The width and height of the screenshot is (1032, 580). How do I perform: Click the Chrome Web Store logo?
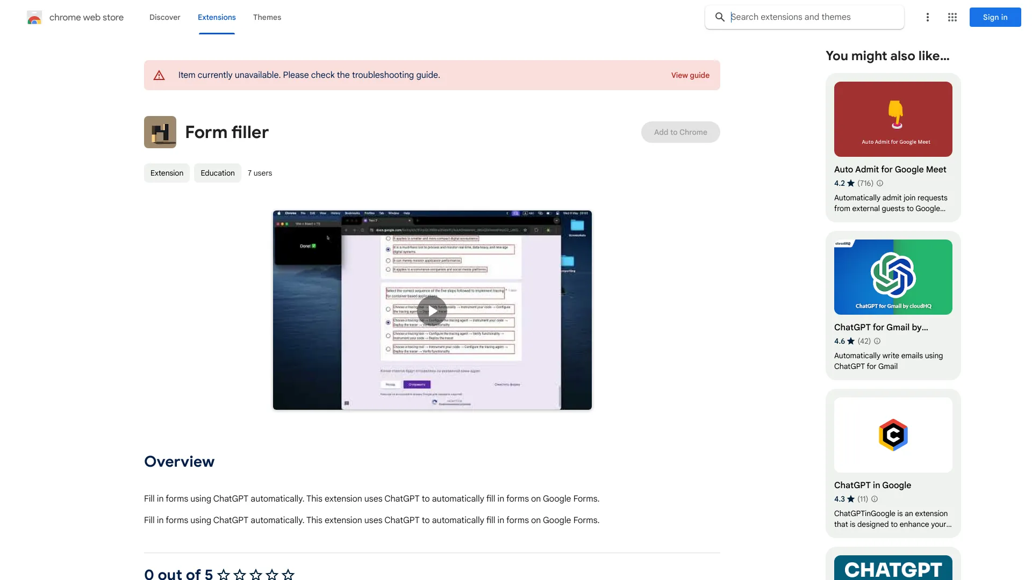click(x=75, y=17)
